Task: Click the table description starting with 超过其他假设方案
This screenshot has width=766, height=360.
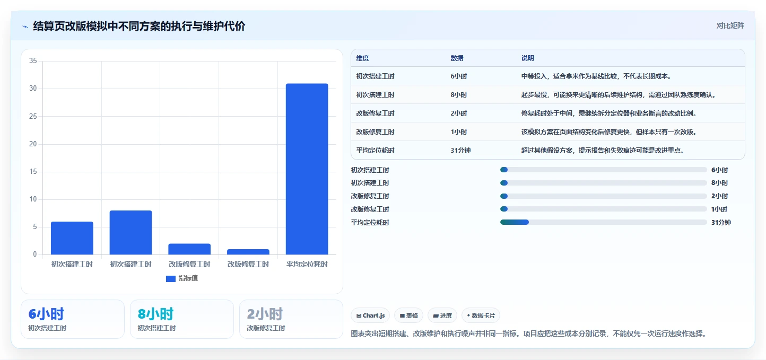Action: coord(603,151)
